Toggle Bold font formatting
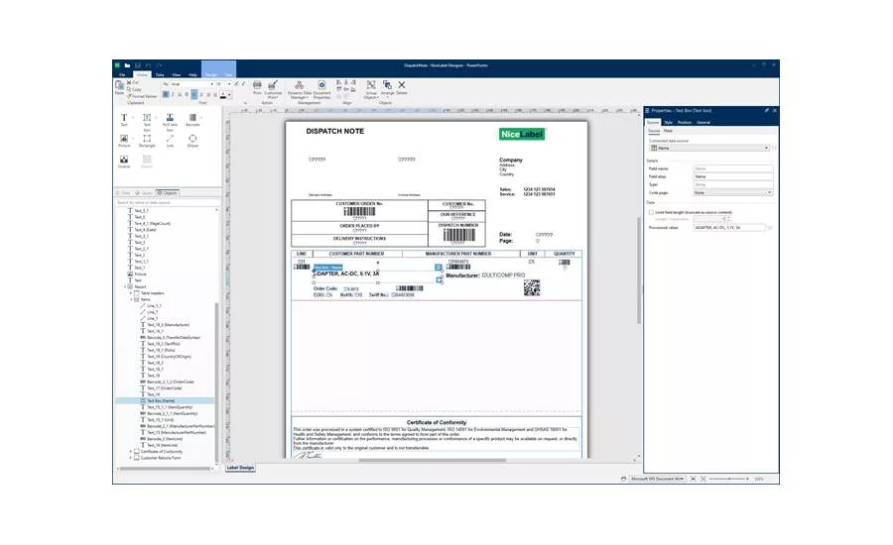This screenshot has height=545, width=893. tap(166, 94)
